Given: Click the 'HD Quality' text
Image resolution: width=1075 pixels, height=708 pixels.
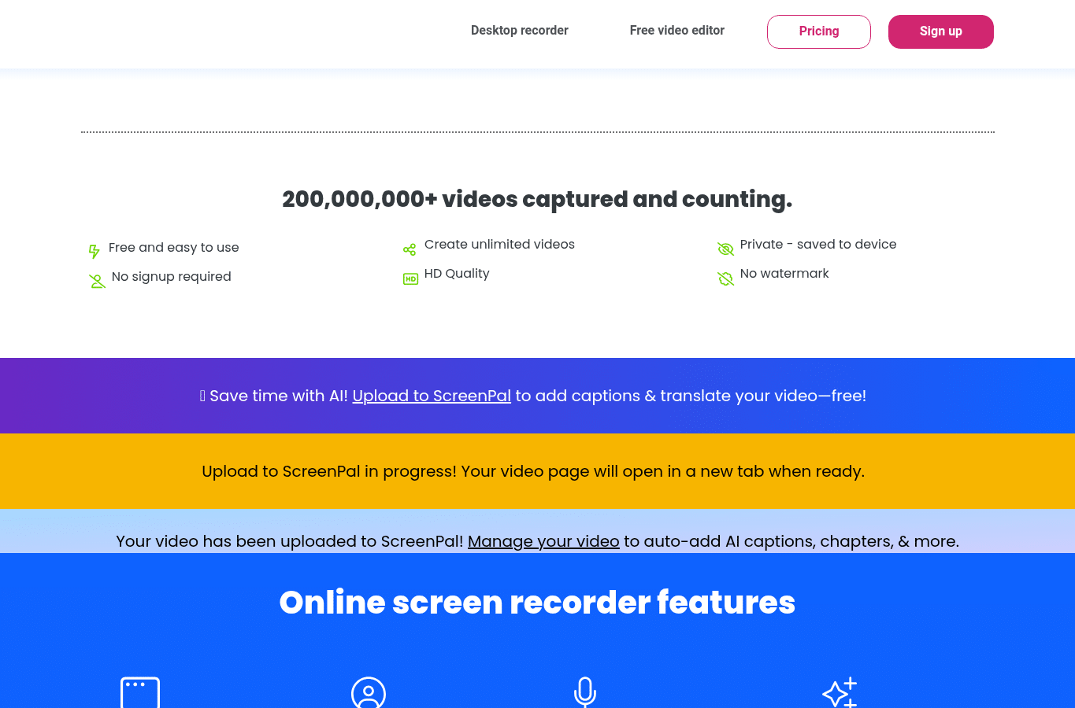Looking at the screenshot, I should 457,274.
